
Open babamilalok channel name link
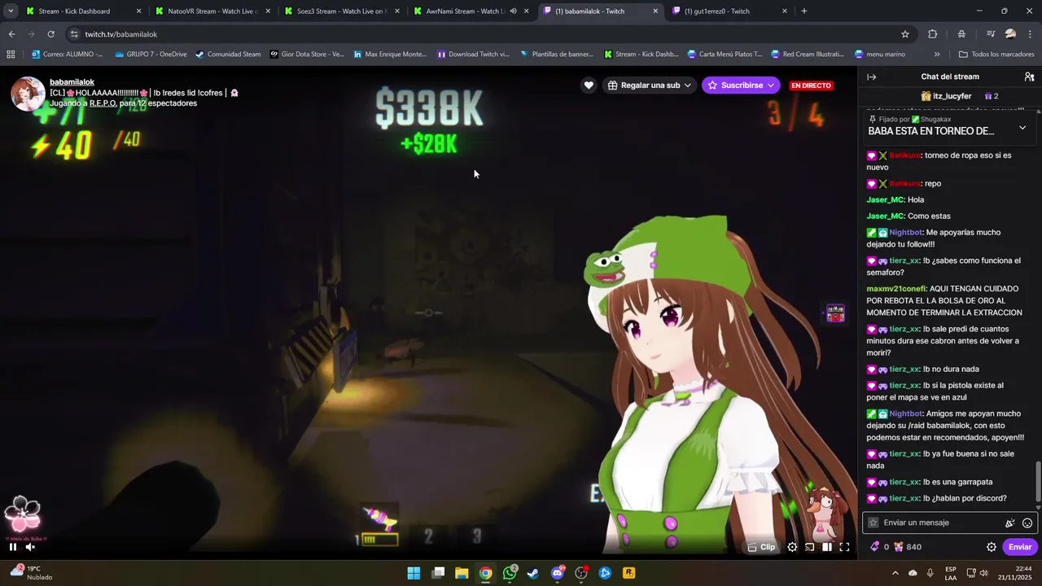[x=72, y=82]
